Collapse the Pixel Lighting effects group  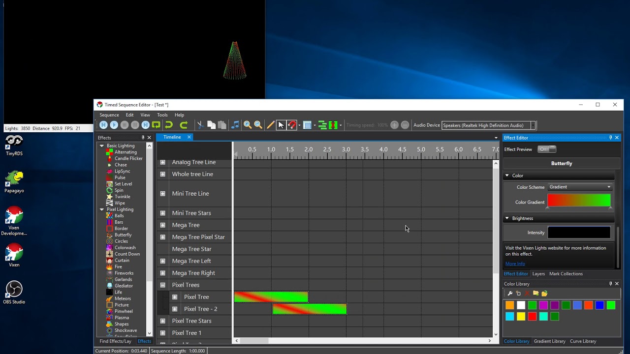click(x=102, y=209)
